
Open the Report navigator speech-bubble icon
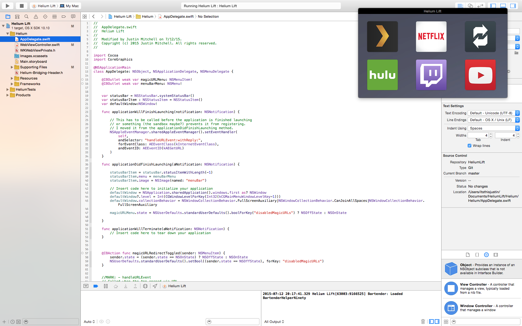[73, 16]
